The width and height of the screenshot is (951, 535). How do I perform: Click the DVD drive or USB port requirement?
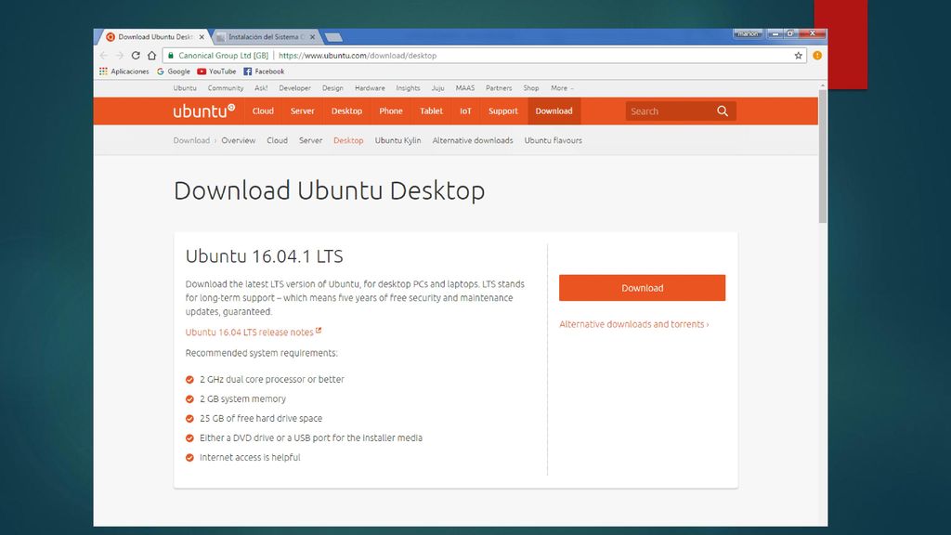(311, 438)
